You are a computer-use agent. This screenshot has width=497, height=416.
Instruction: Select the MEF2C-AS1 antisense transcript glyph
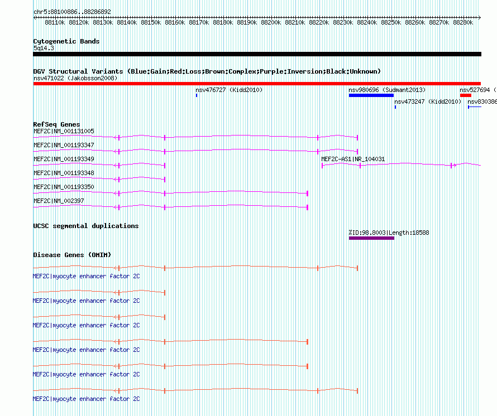point(402,165)
